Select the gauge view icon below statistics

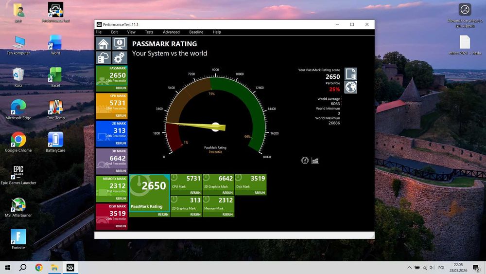point(305,161)
